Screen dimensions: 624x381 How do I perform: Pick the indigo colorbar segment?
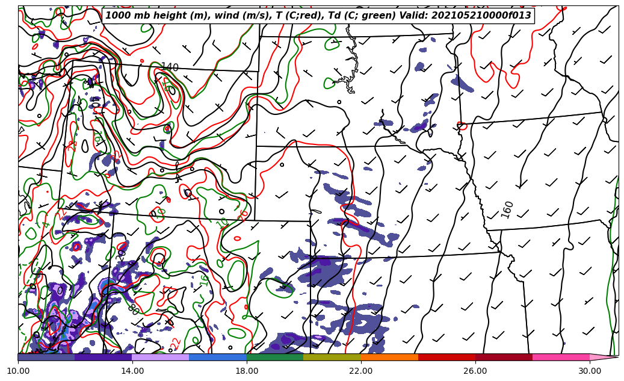click(103, 358)
